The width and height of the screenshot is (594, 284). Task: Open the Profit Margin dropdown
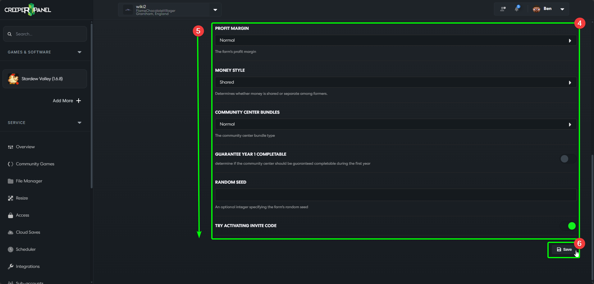tap(395, 40)
